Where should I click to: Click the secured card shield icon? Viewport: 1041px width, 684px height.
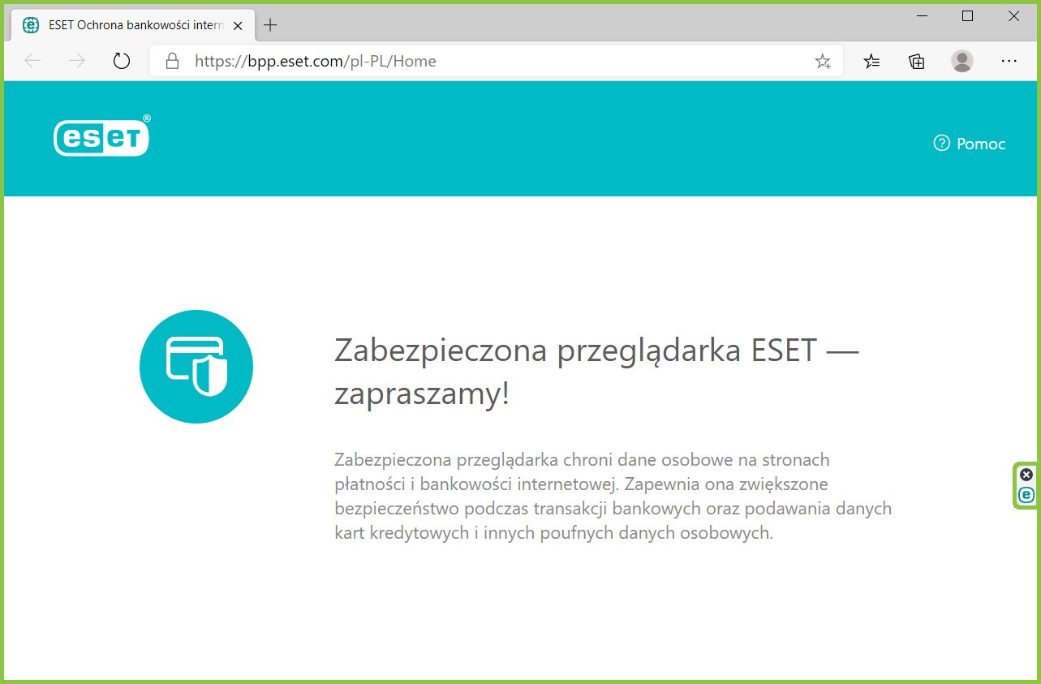click(x=196, y=367)
